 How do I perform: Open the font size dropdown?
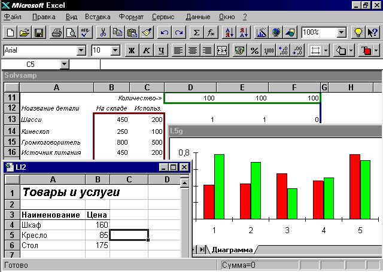tap(115, 50)
